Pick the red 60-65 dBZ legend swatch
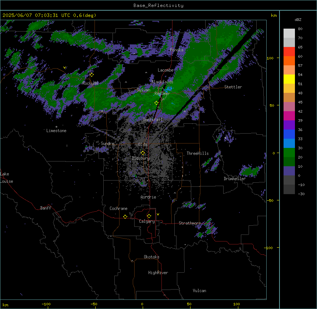317x309 pixels. [x=289, y=52]
